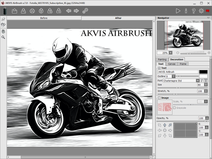This screenshot has height=159, width=212.
Task: Select the Decoration tab
Action: pyautogui.click(x=177, y=59)
